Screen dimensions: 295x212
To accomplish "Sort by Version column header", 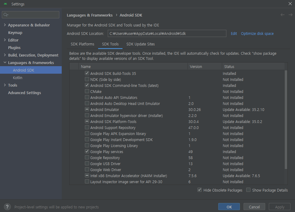I will point(205,66).
